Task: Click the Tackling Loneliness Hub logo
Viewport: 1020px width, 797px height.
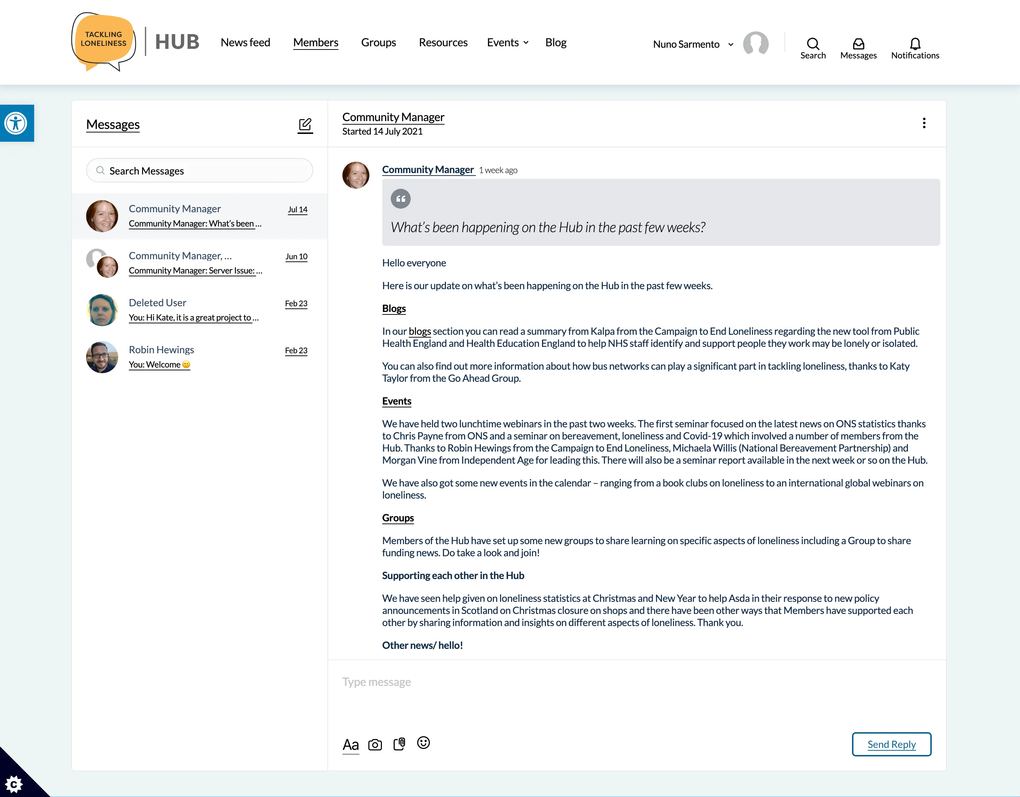Action: click(x=136, y=42)
